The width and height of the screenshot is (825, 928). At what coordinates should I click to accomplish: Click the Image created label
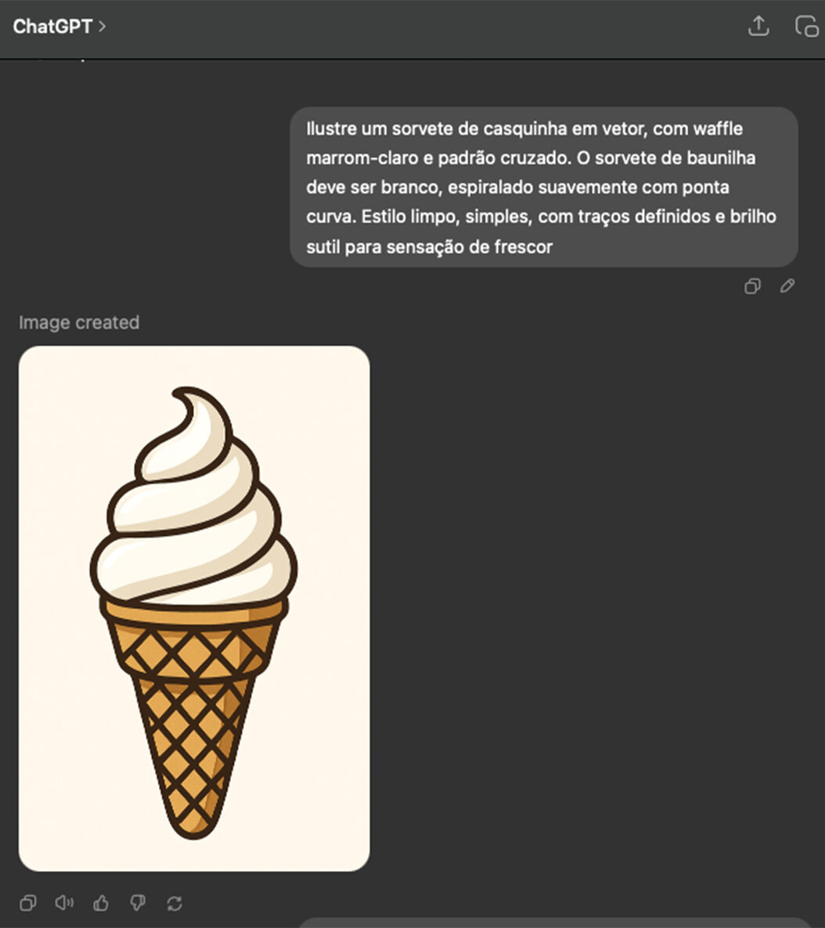(x=79, y=322)
